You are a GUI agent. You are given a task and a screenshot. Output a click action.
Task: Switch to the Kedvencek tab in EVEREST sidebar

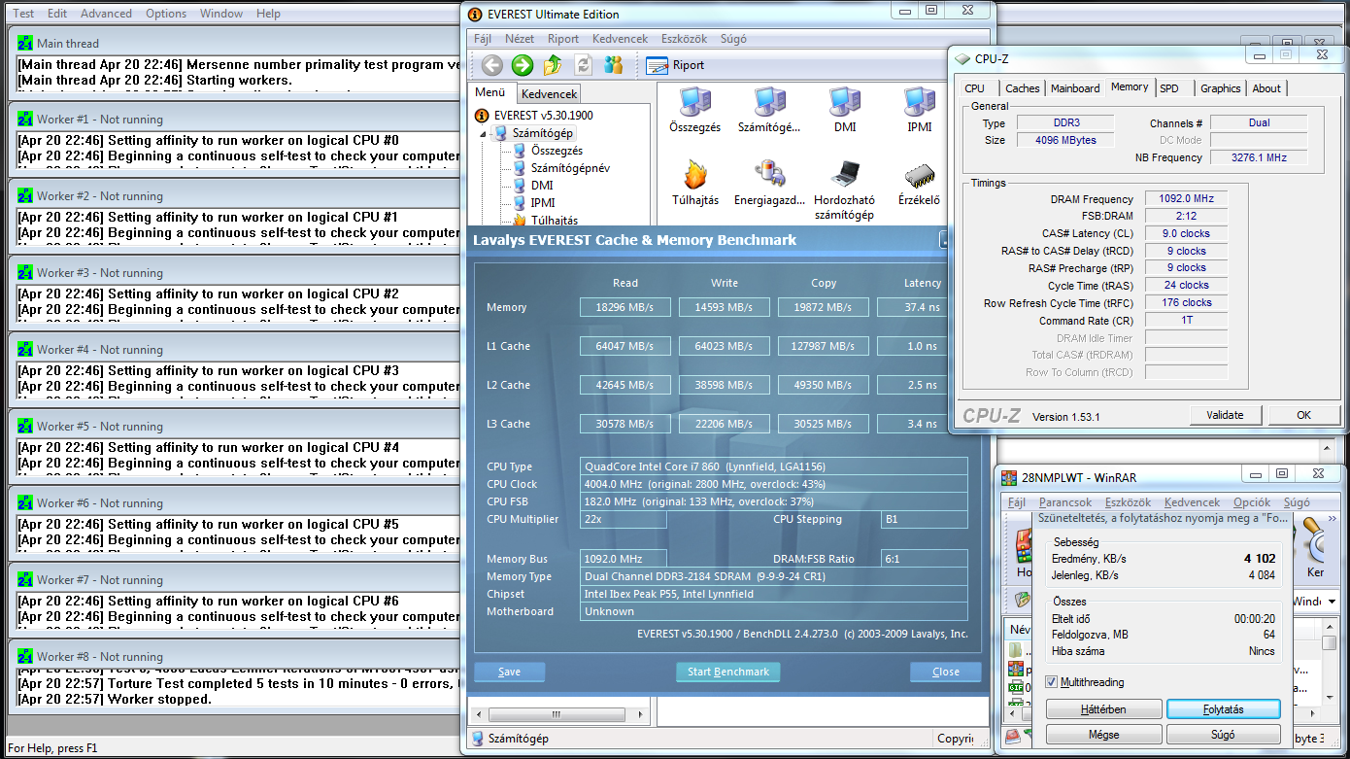click(549, 94)
